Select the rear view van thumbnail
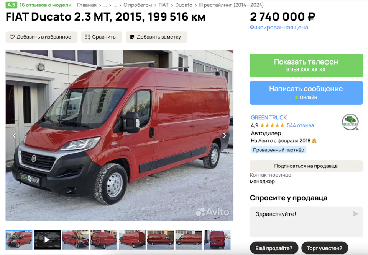This screenshot has height=255, width=368. coord(217,240)
